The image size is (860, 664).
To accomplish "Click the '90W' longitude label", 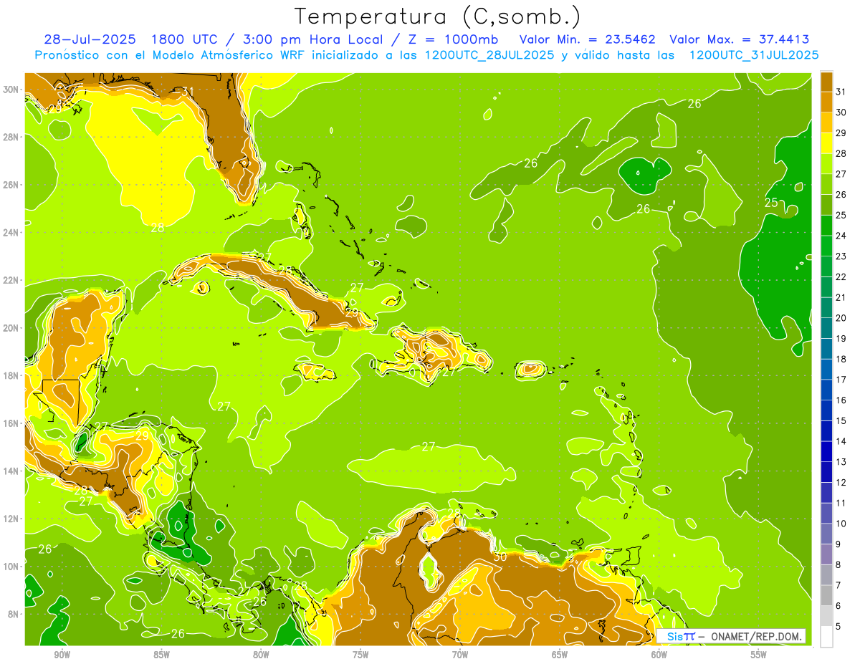I will tap(62, 655).
